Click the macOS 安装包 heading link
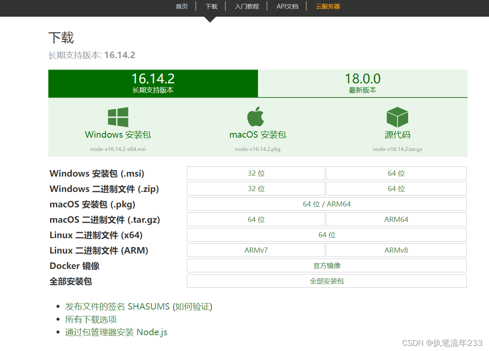 [258, 135]
